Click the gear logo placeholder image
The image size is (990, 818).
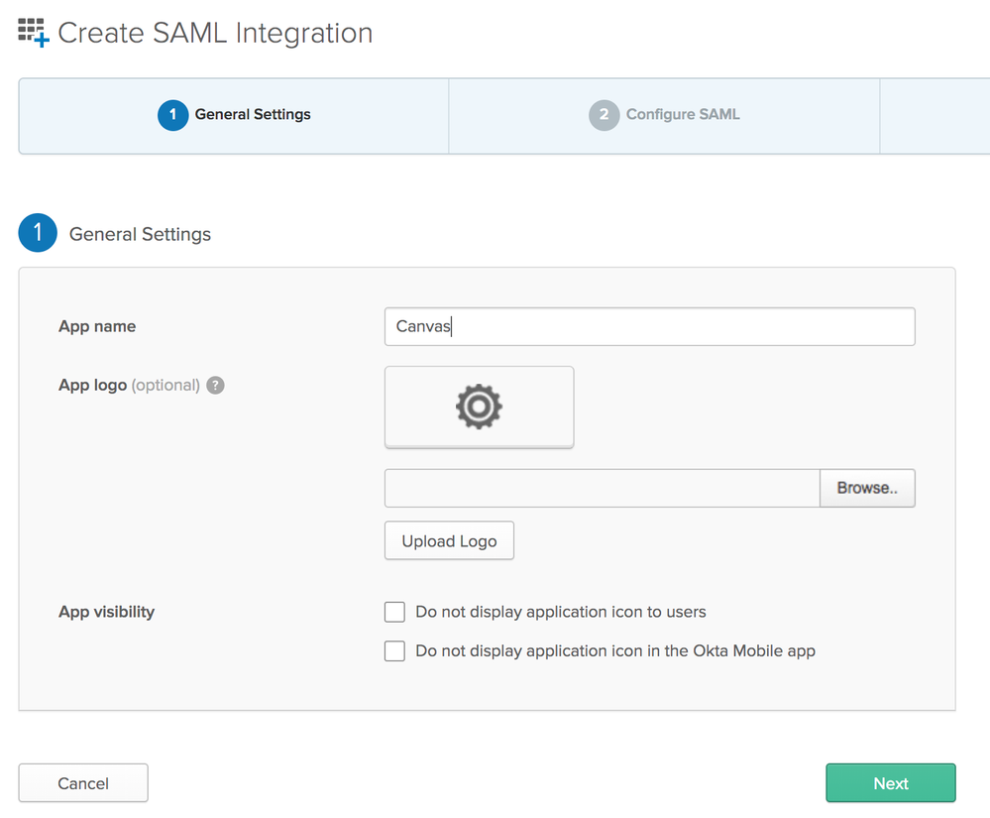pyautogui.click(x=480, y=407)
